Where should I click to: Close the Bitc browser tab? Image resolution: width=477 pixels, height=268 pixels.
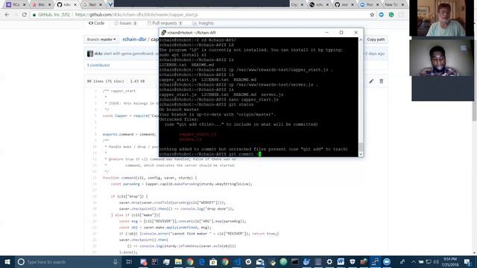coord(50,4)
